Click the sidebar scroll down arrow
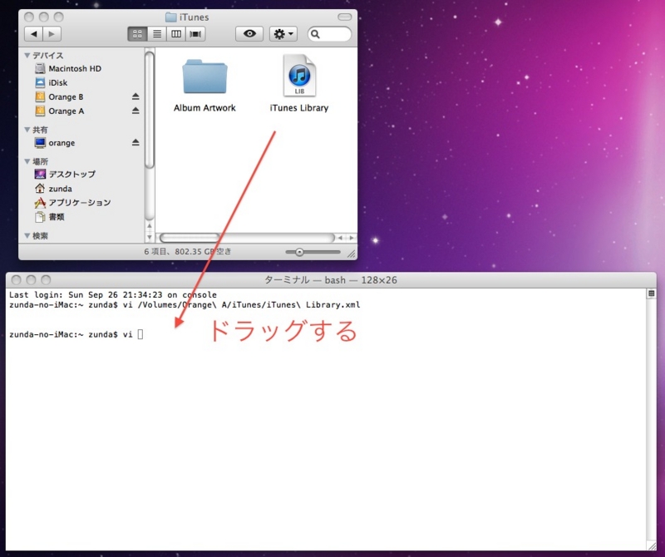 tap(150, 237)
